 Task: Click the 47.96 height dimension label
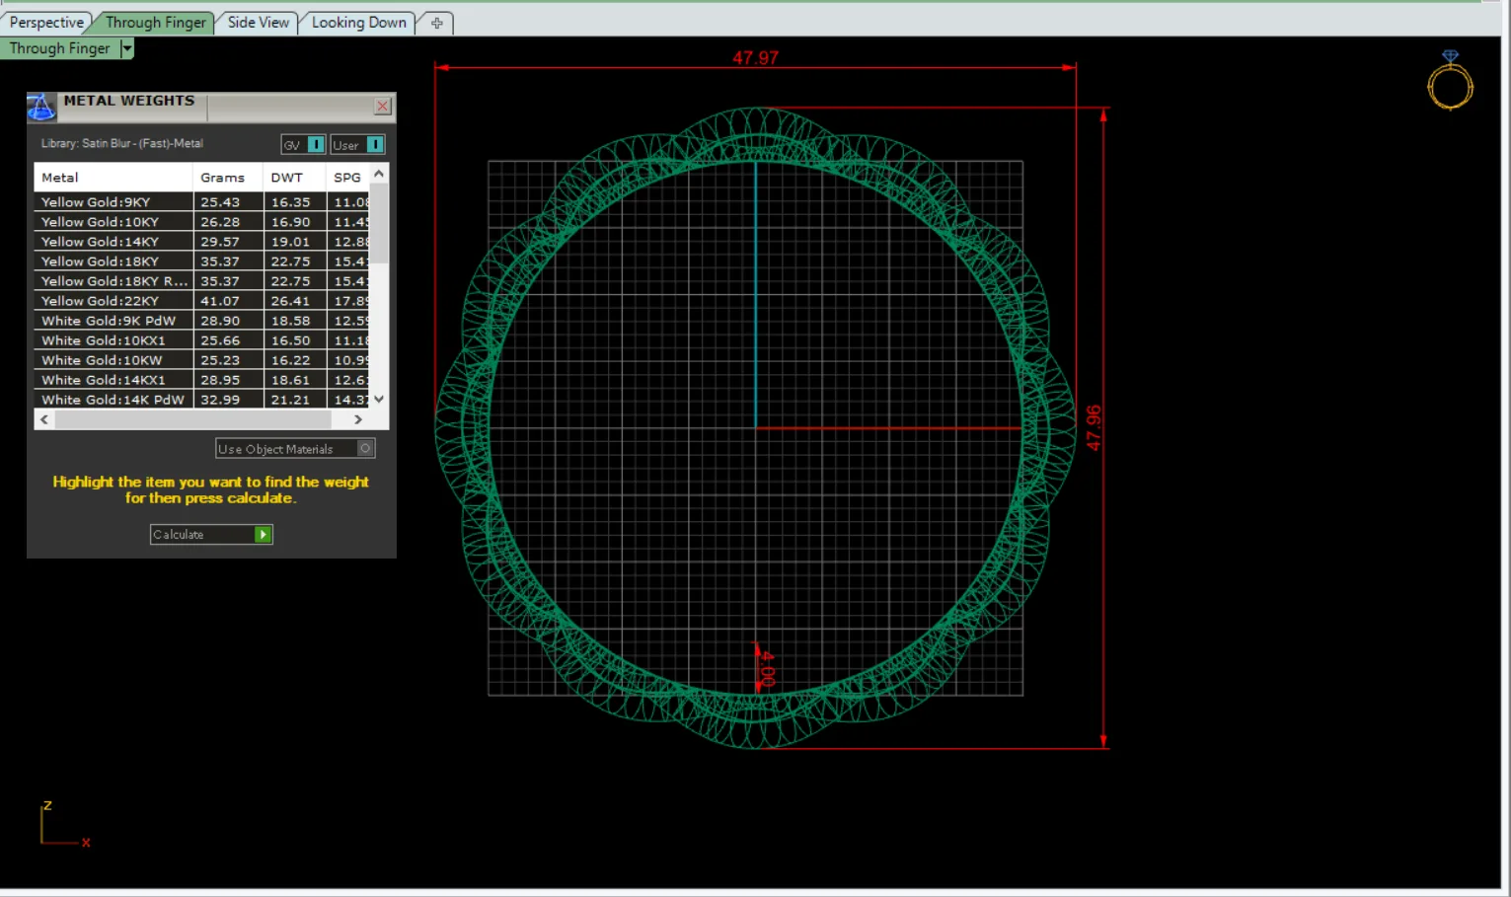coord(1094,428)
